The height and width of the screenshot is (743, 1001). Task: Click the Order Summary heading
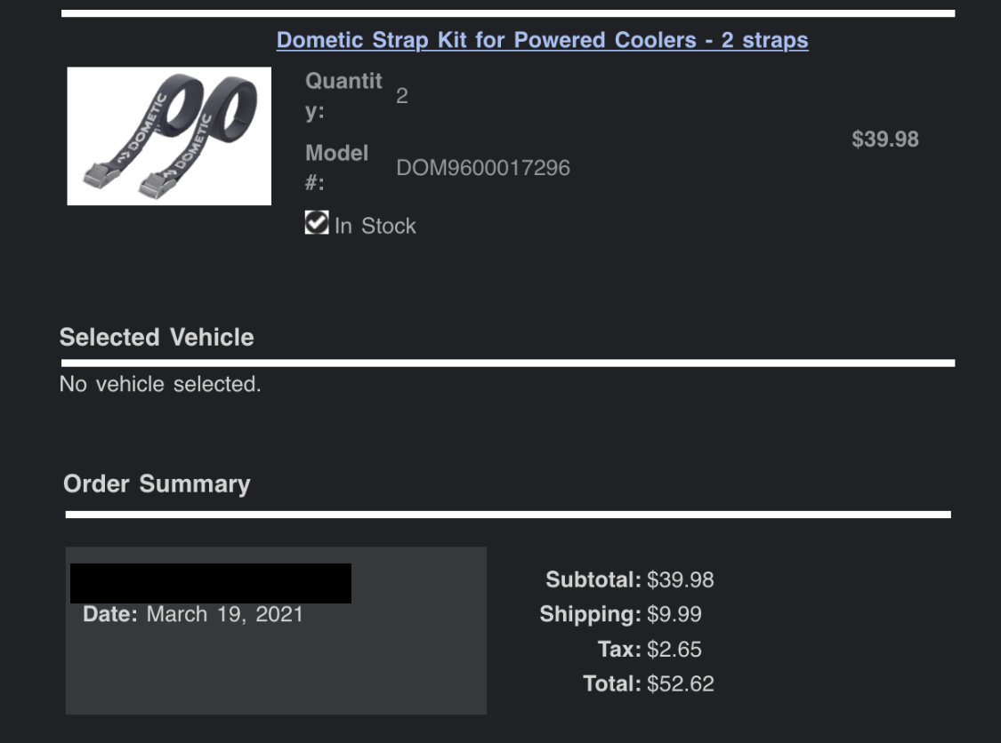[157, 484]
